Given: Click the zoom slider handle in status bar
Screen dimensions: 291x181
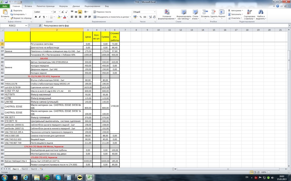Looking at the screenshot, I should coord(279,172).
